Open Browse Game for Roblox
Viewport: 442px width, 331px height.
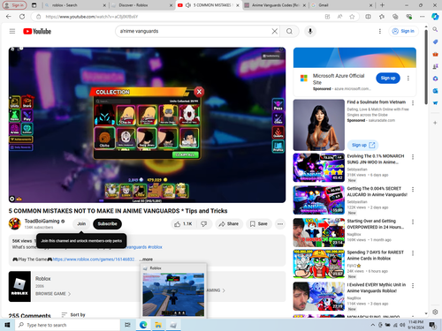[x=53, y=294]
